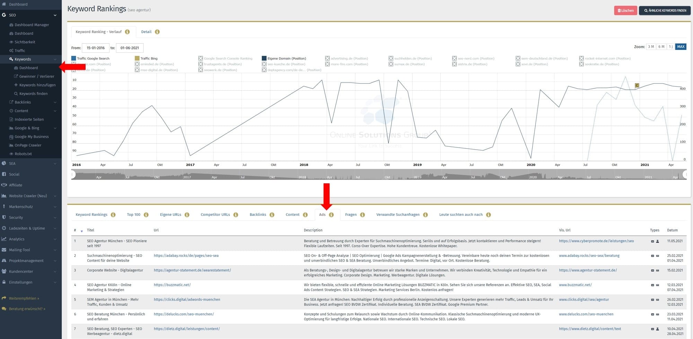Viewport: 693px width, 339px height.
Task: Click info icon beside Eigene URLs tab
Action: [187, 215]
